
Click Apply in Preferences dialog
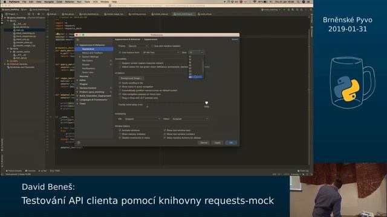pyautogui.click(x=217, y=143)
